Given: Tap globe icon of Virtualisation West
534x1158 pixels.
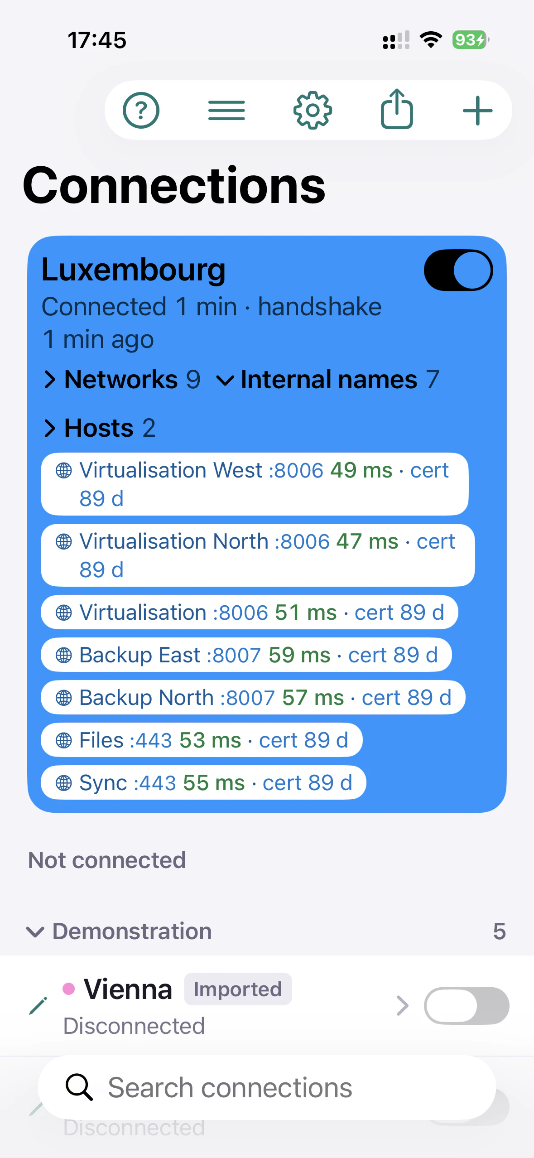Looking at the screenshot, I should tap(63, 470).
